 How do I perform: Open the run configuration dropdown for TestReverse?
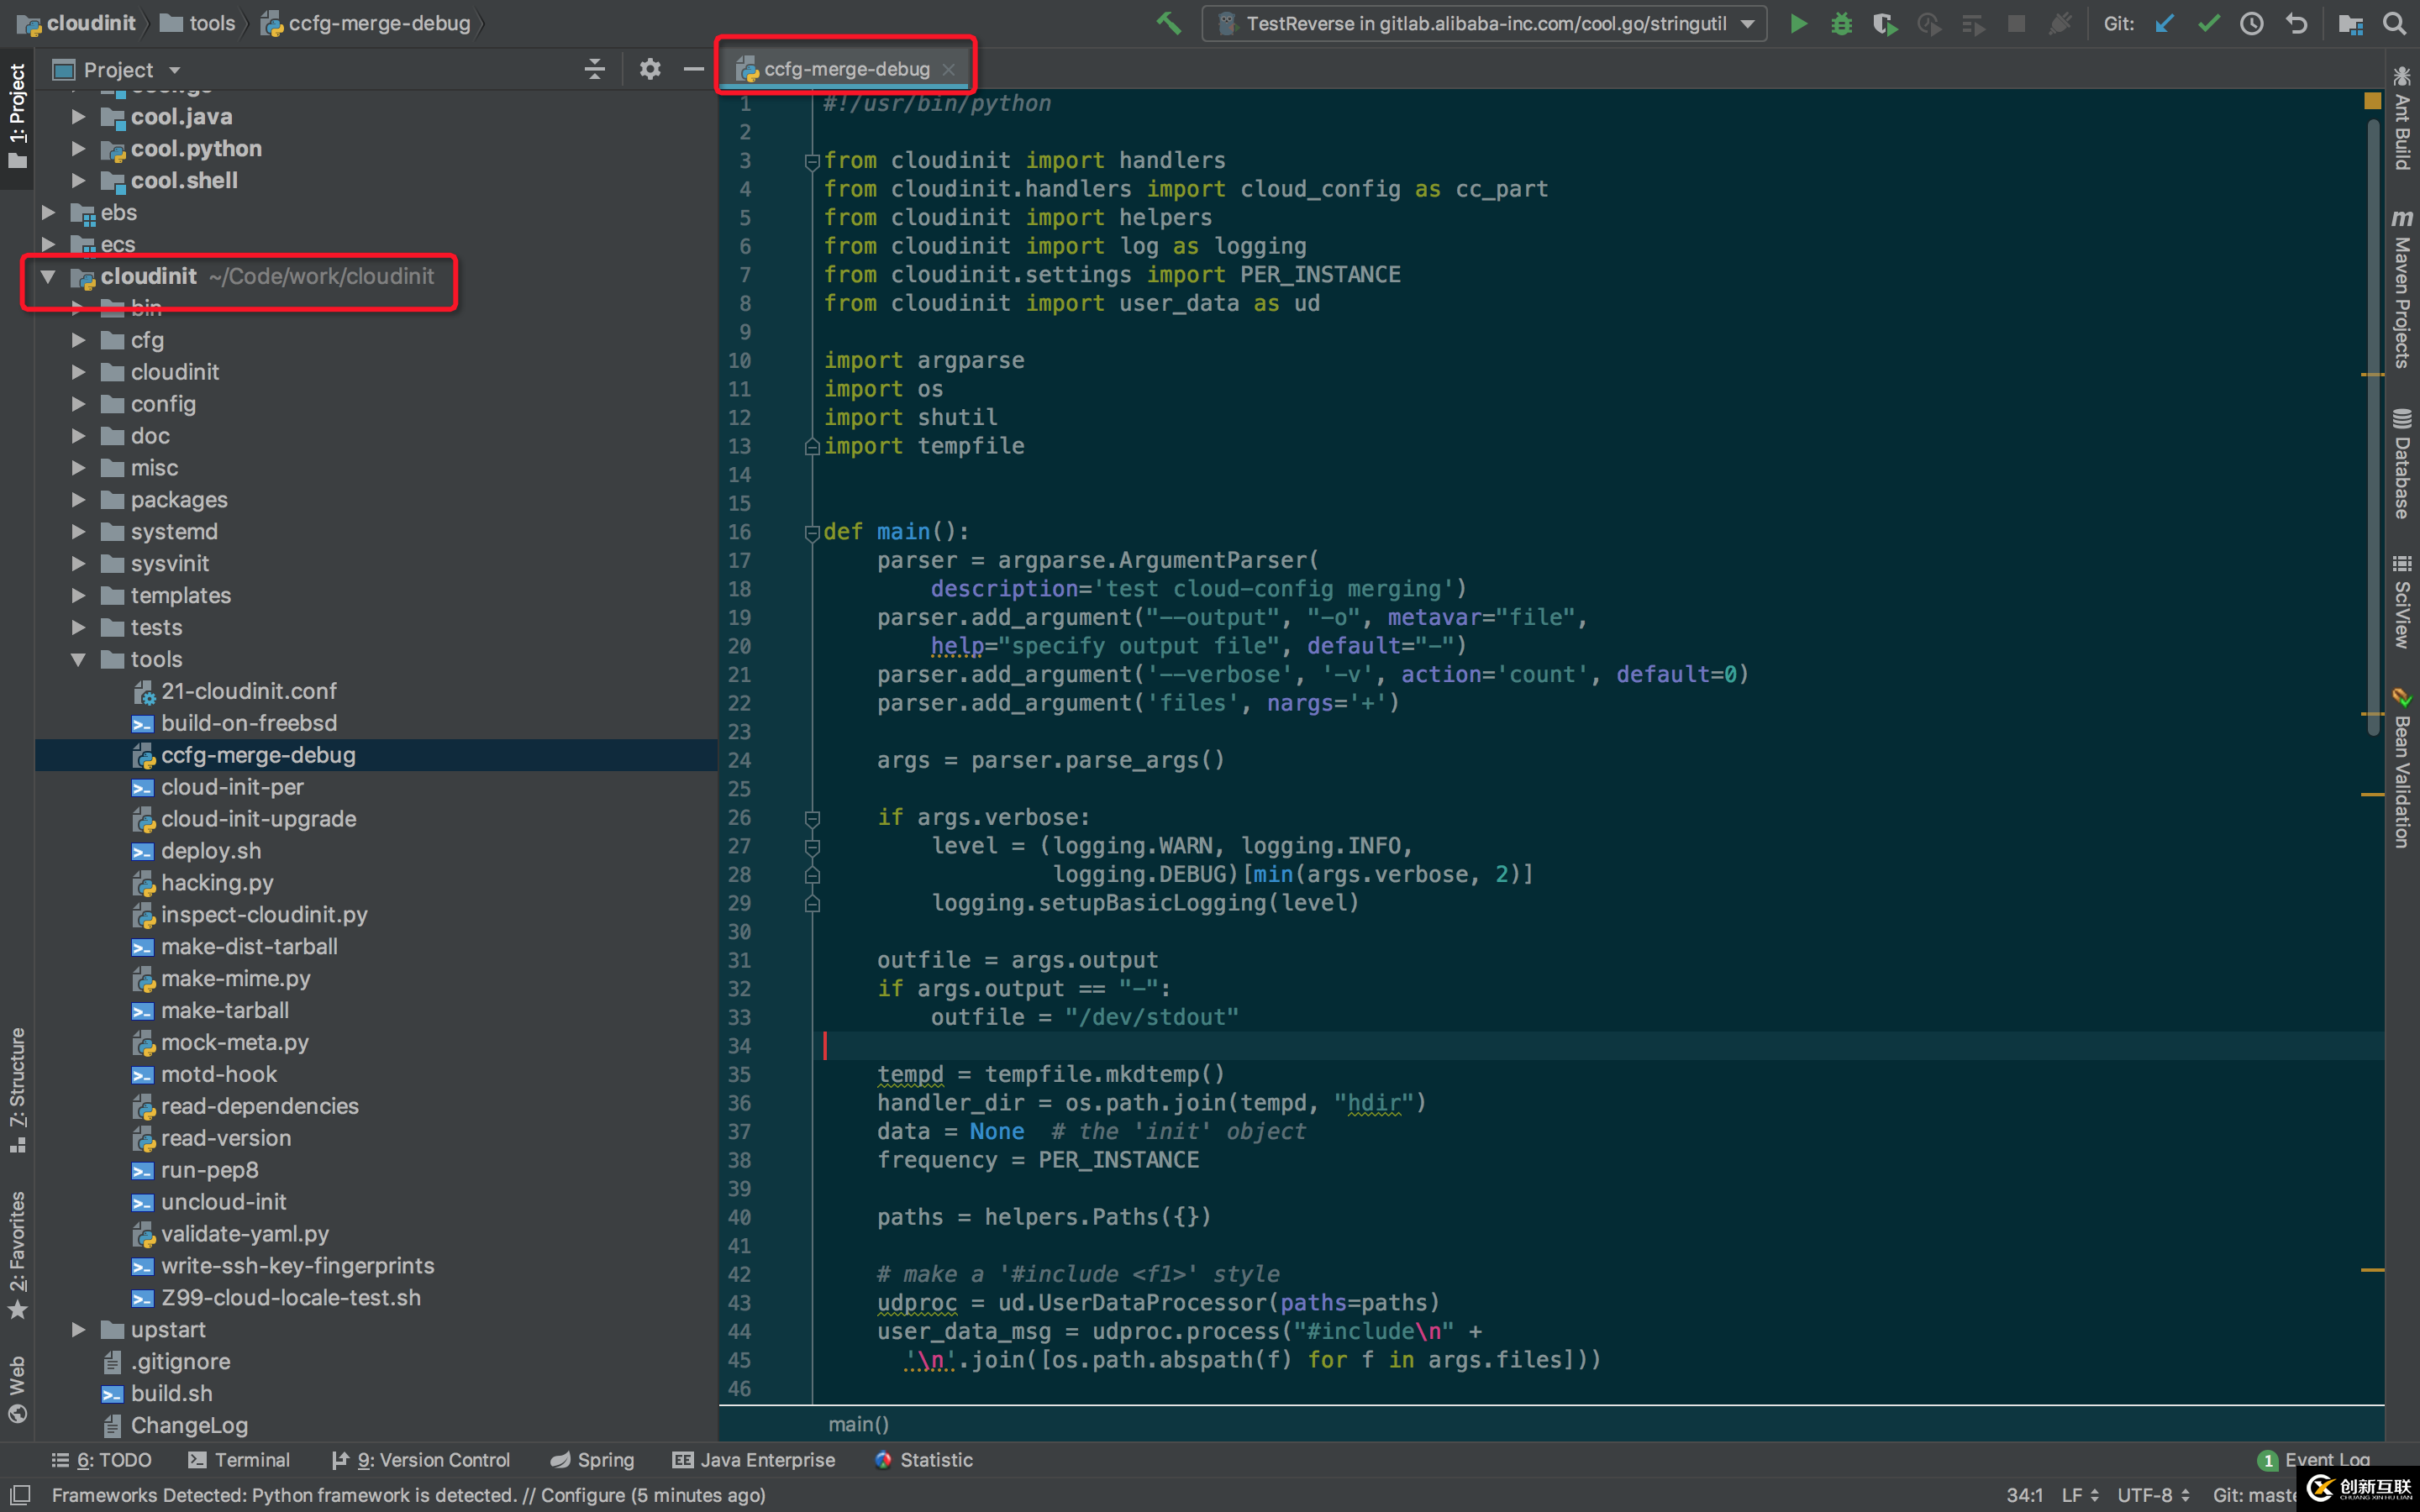click(1746, 23)
